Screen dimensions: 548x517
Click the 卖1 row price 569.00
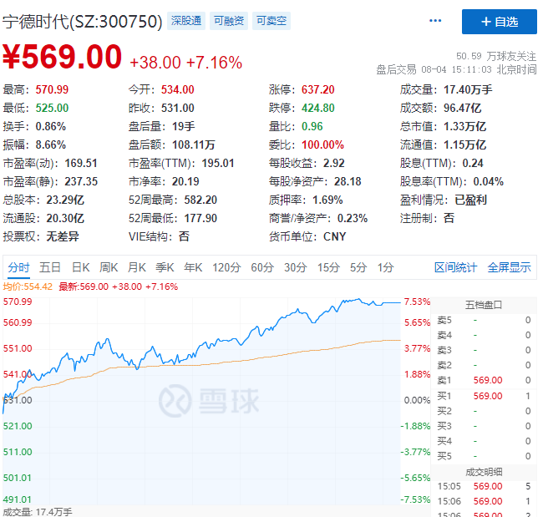click(488, 380)
